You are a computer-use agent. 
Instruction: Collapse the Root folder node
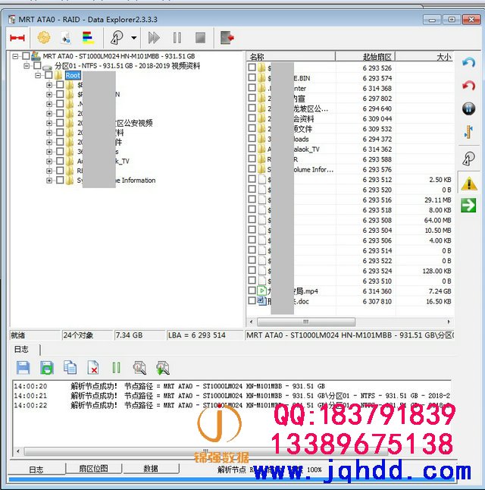[38, 75]
